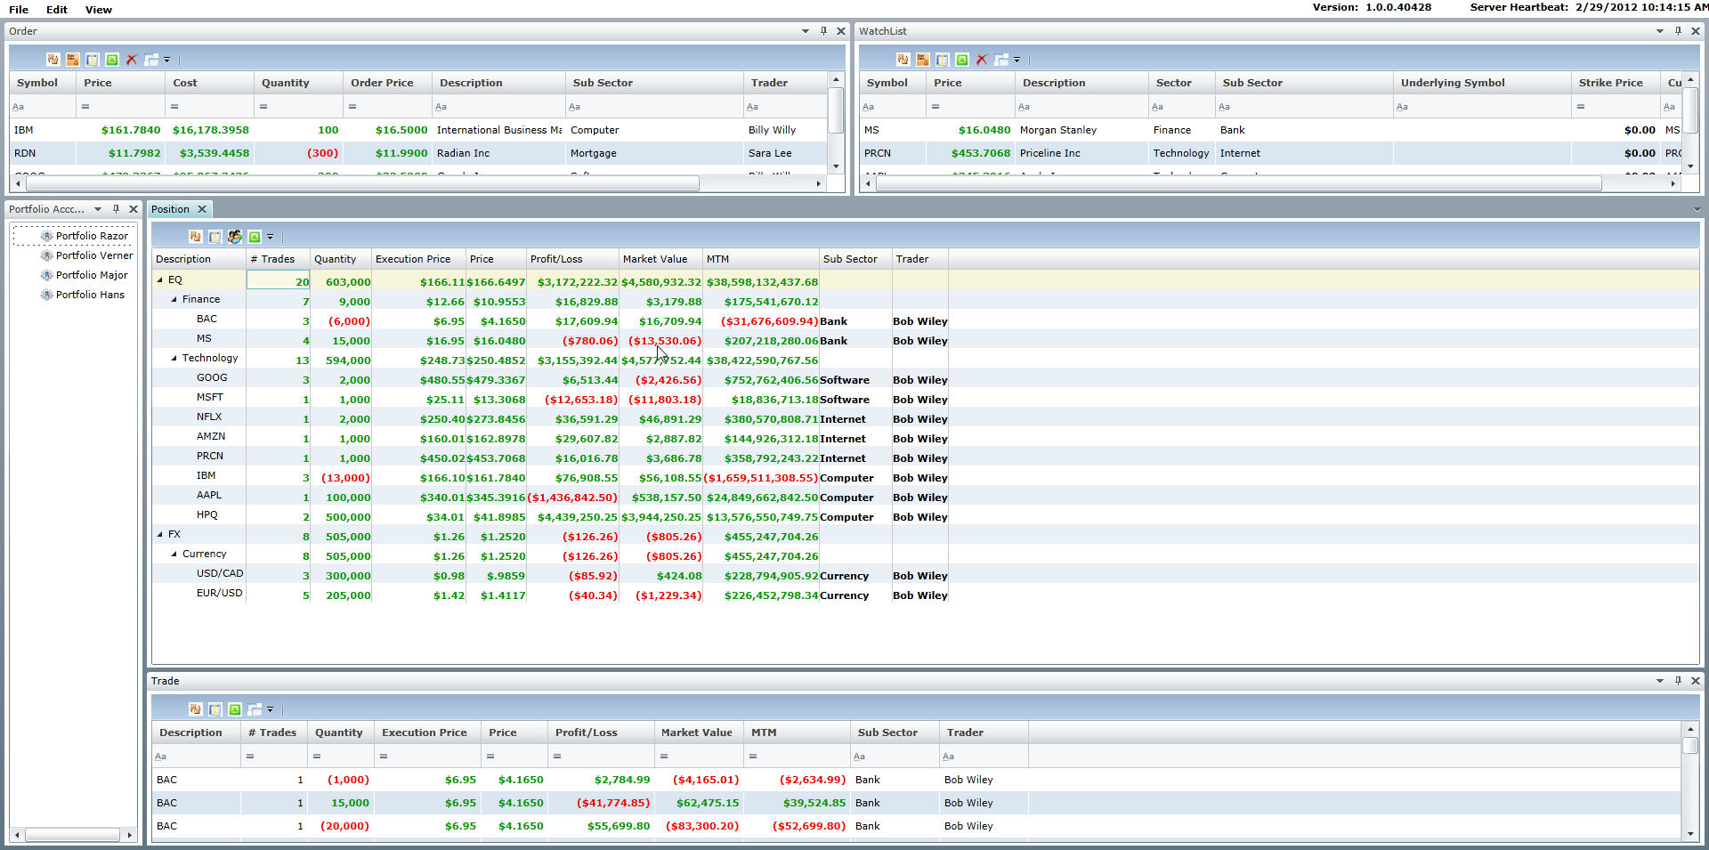Sort Trade grid by Market Value header

tap(699, 733)
